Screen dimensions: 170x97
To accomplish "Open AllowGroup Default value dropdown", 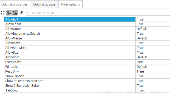I will (x=153, y=29).
